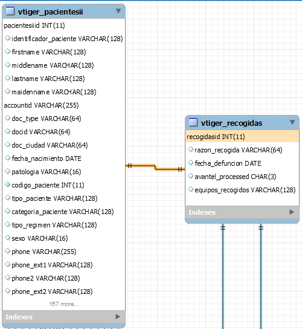Click diamond icon beside identificador_paciente column
The image size is (302, 329).
pos(7,38)
